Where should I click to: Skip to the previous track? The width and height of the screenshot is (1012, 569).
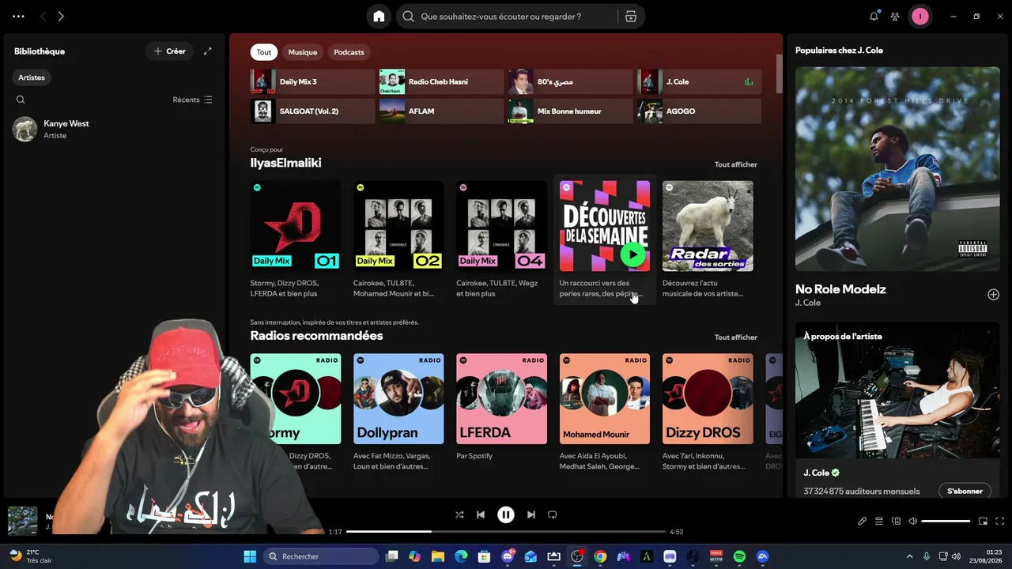coord(481,514)
